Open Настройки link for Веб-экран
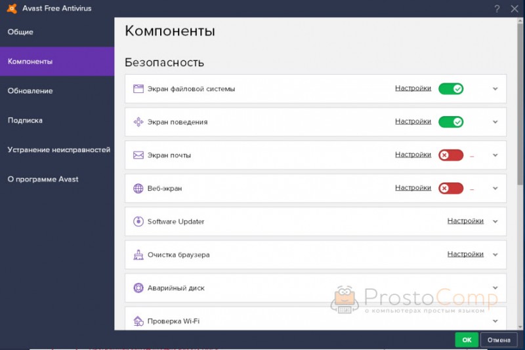Screen dimensions: 525x350 click(413, 187)
